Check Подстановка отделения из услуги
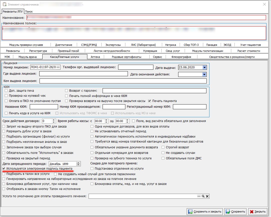 pyautogui.click(x=92, y=169)
